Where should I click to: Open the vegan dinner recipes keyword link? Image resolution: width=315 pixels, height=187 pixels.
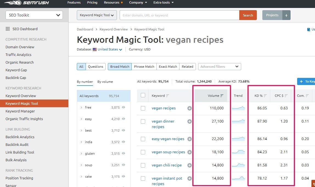[163, 124]
